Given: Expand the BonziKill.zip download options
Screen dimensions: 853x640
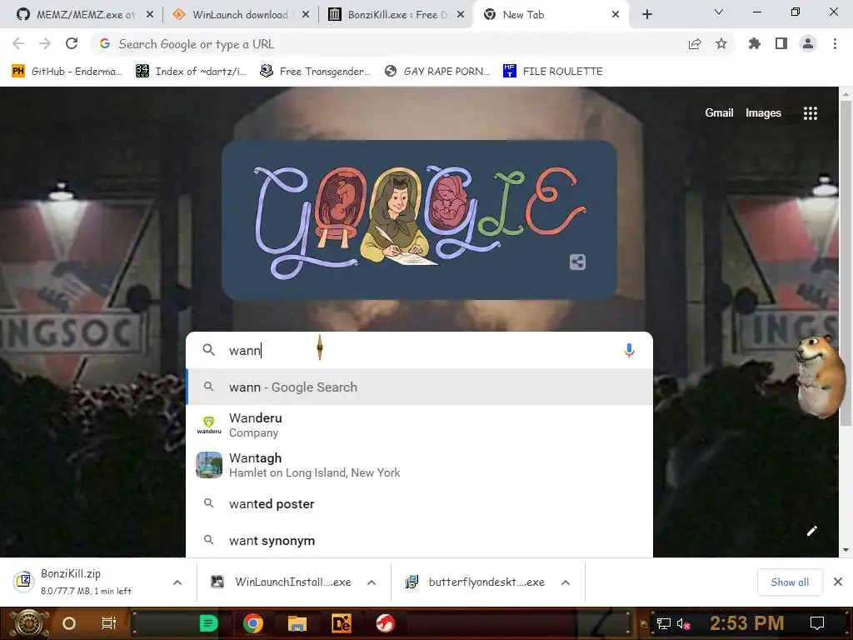Looking at the screenshot, I should [x=177, y=582].
